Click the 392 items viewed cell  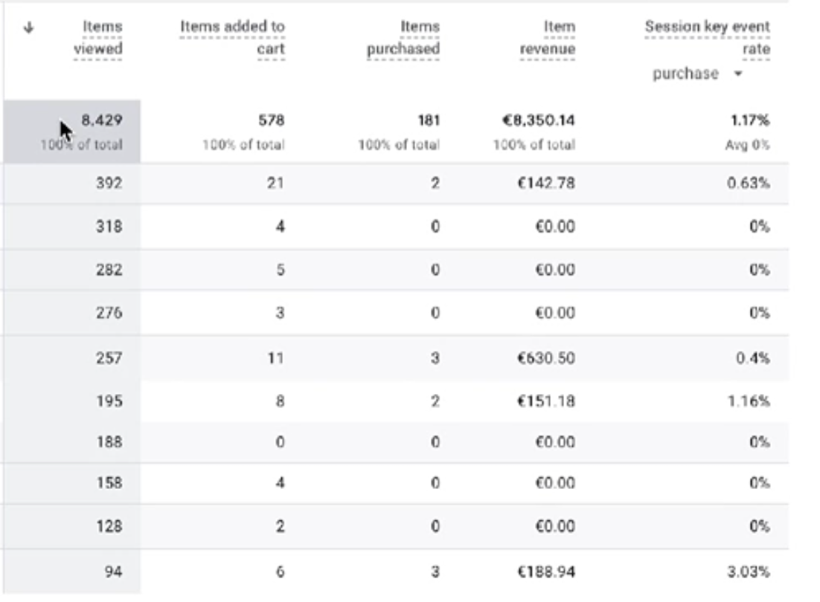tap(109, 184)
